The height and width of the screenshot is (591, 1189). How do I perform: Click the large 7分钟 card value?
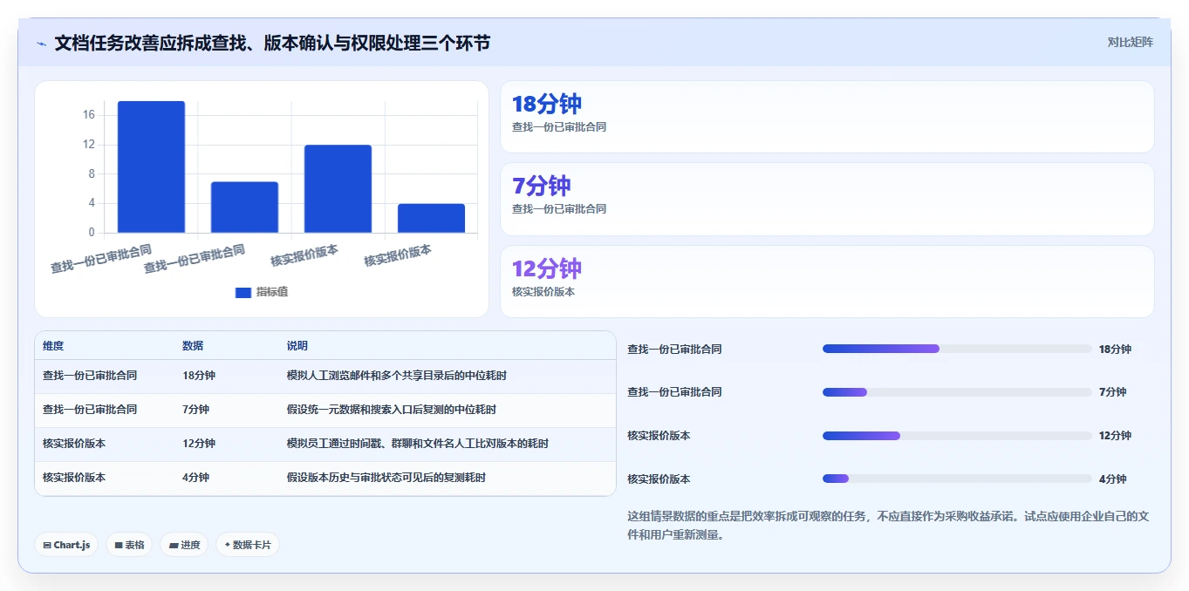pos(541,186)
